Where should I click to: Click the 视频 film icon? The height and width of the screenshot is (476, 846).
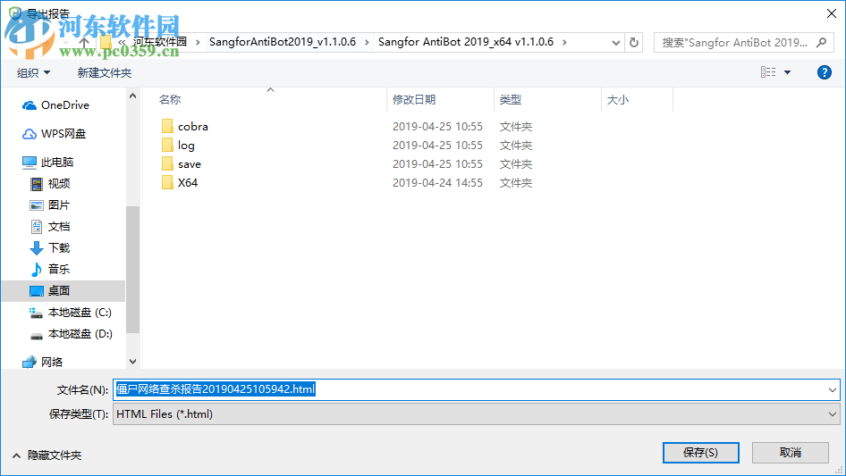36,184
